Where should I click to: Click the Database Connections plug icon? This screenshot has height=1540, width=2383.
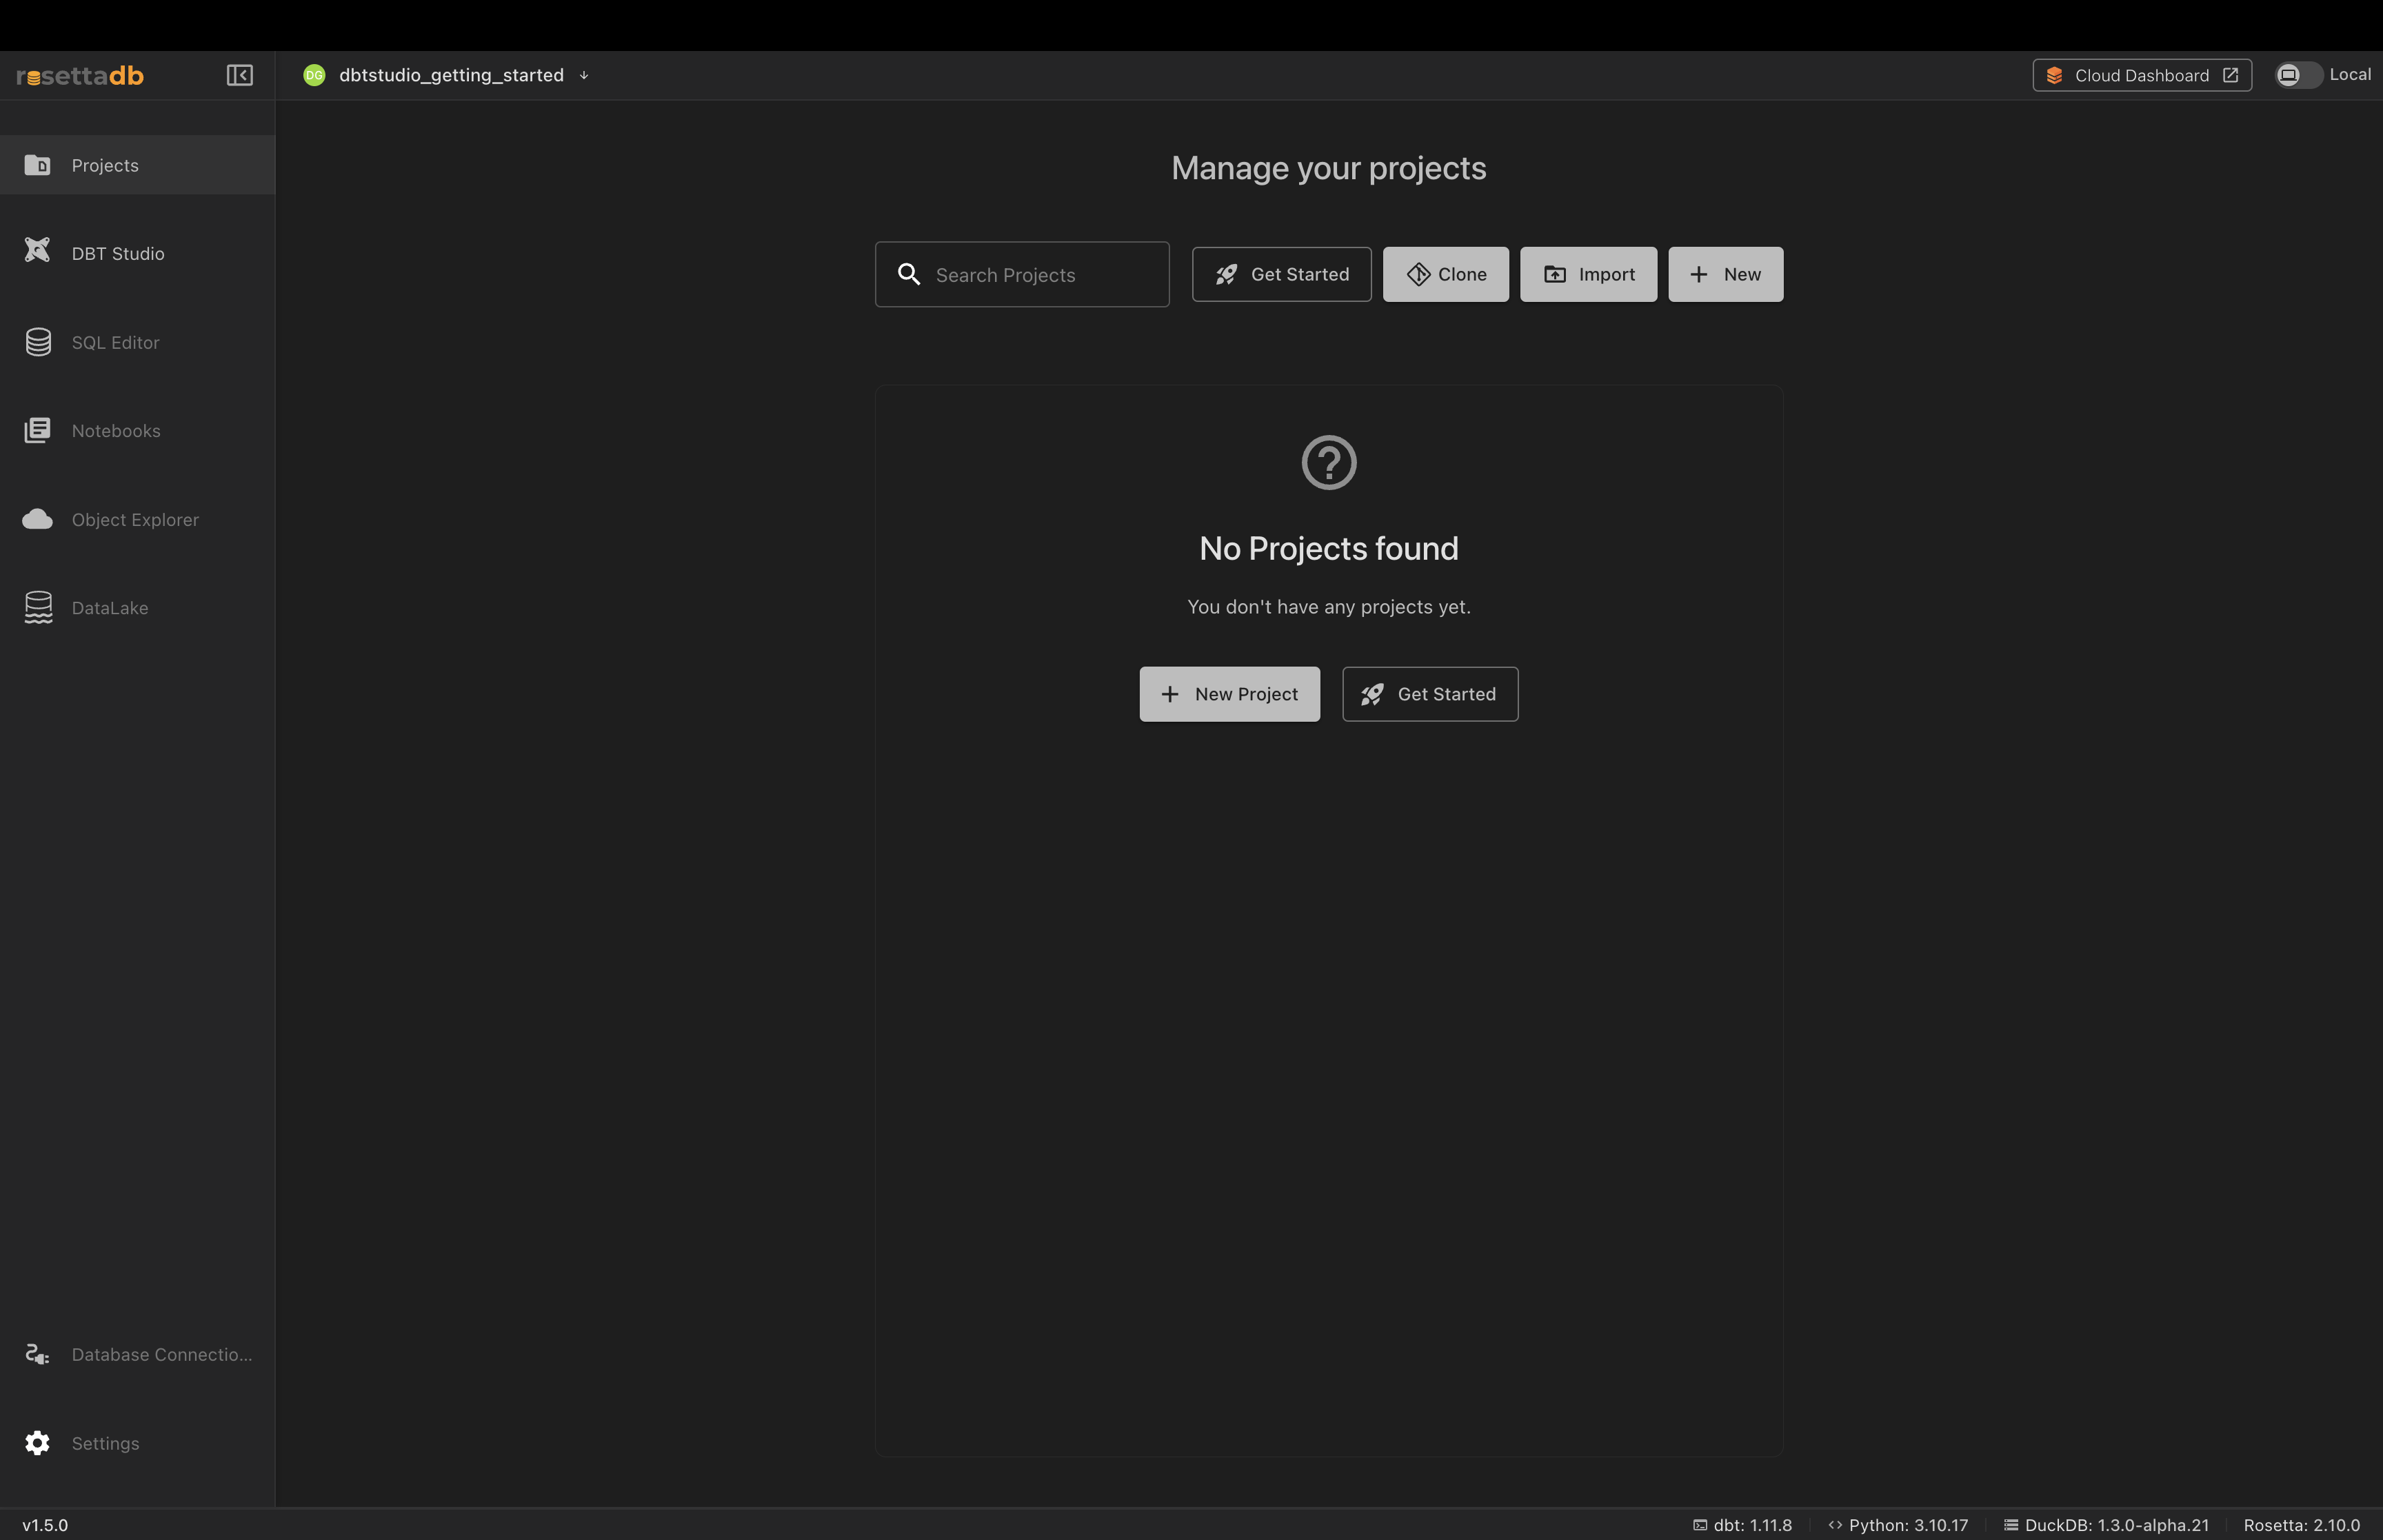click(38, 1354)
